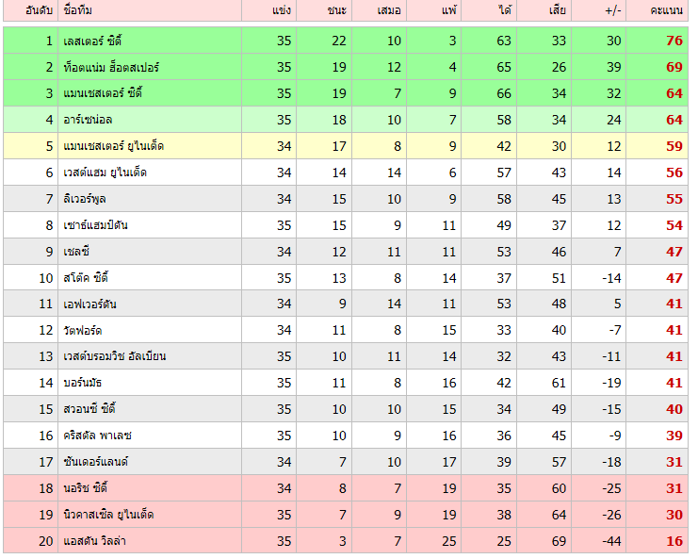This screenshot has width=698, height=559.
Task: Click the 16 points cell for แอสตัน วิลล่า
Action: (673, 541)
